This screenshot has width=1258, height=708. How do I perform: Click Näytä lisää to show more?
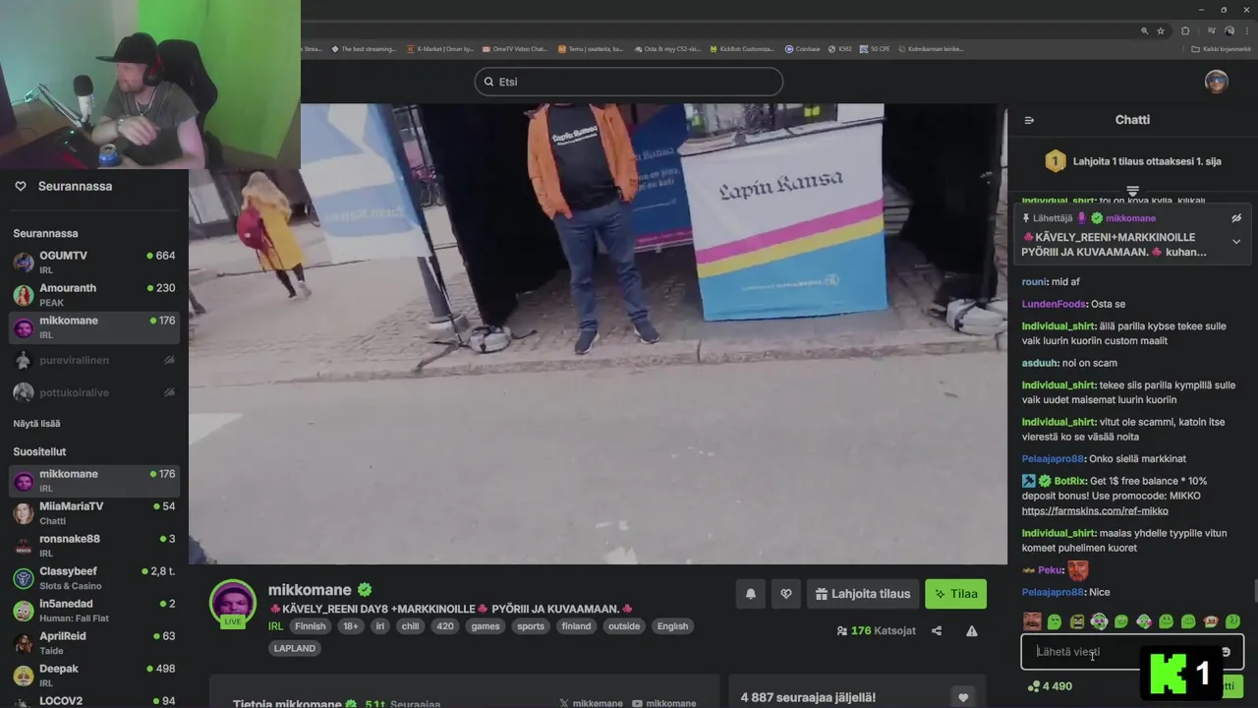36,424
